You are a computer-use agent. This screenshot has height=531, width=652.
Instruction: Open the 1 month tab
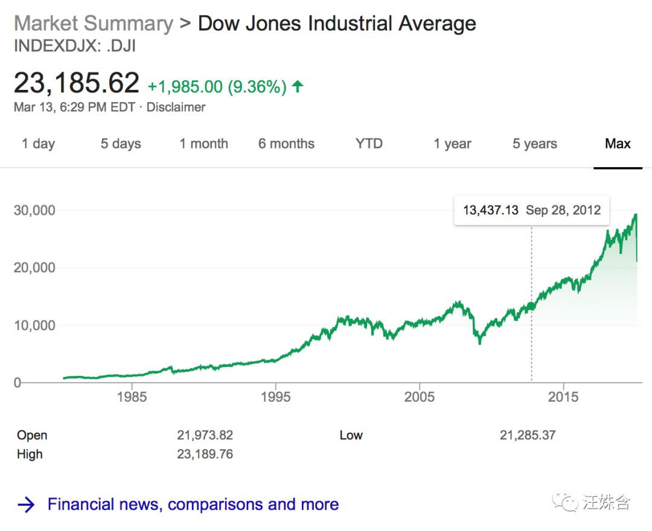pos(203,144)
